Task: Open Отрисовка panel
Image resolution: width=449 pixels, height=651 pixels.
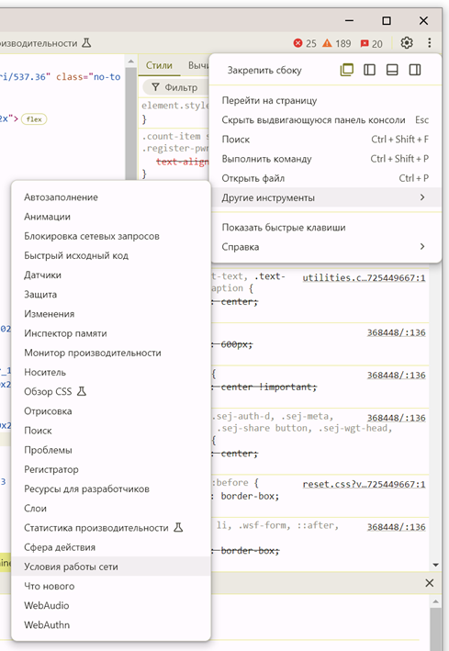Action: [111, 411]
